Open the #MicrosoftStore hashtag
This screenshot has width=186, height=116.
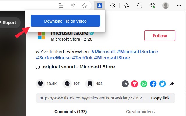(112, 58)
